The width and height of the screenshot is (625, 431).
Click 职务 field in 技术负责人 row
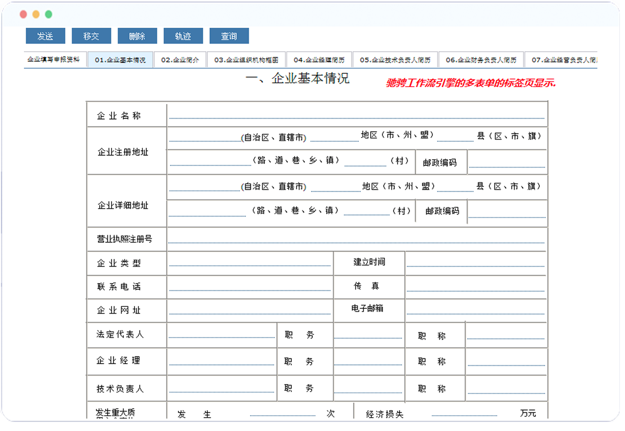coord(368,388)
